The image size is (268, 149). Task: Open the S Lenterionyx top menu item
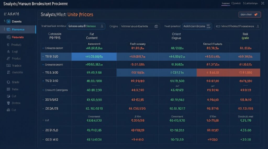(x=251, y=3)
